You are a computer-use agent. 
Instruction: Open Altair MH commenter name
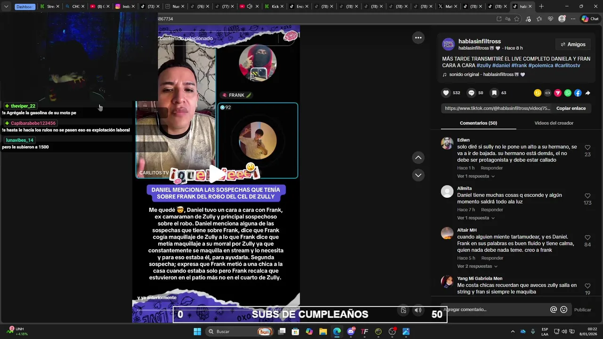[x=466, y=230]
